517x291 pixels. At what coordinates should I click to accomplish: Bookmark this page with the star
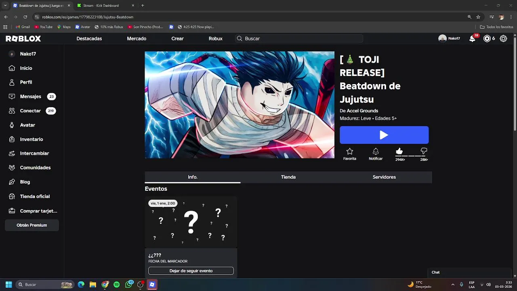point(478,17)
